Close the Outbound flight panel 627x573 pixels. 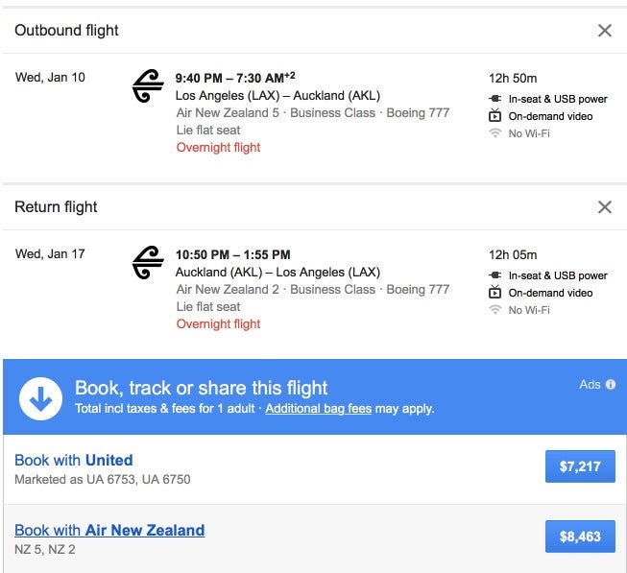pos(605,31)
